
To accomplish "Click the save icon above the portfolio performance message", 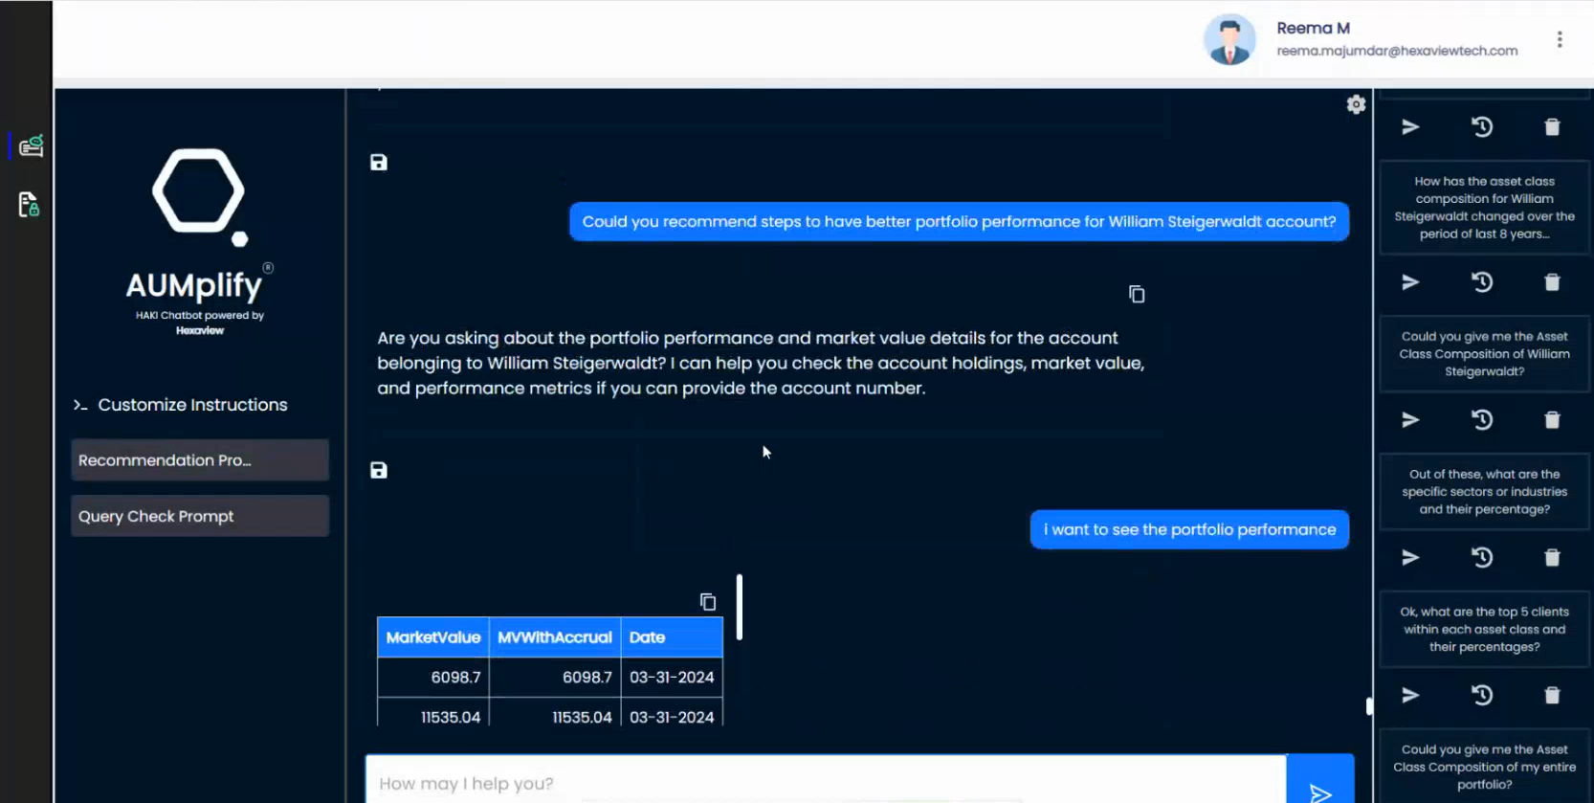I will (379, 470).
